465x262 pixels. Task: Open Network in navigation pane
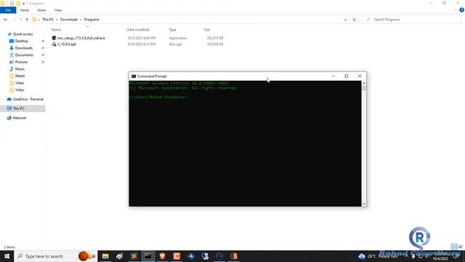tap(20, 118)
